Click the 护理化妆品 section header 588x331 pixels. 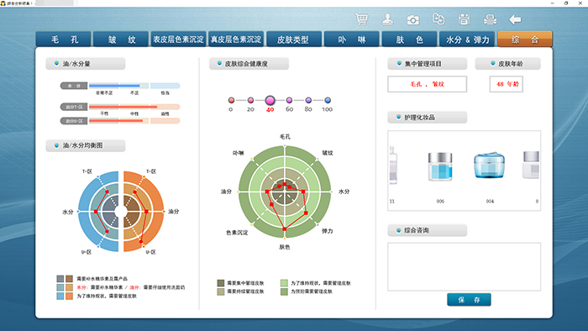point(427,118)
